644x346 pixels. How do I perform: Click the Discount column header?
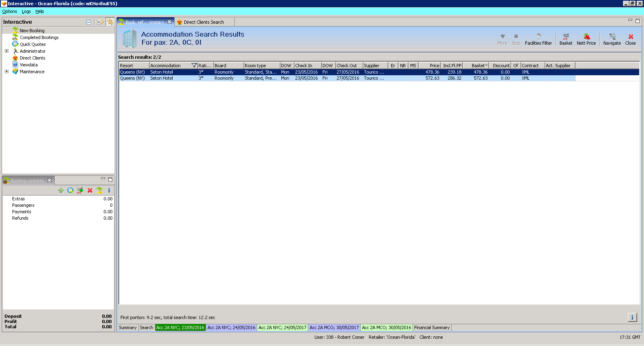pyautogui.click(x=500, y=66)
